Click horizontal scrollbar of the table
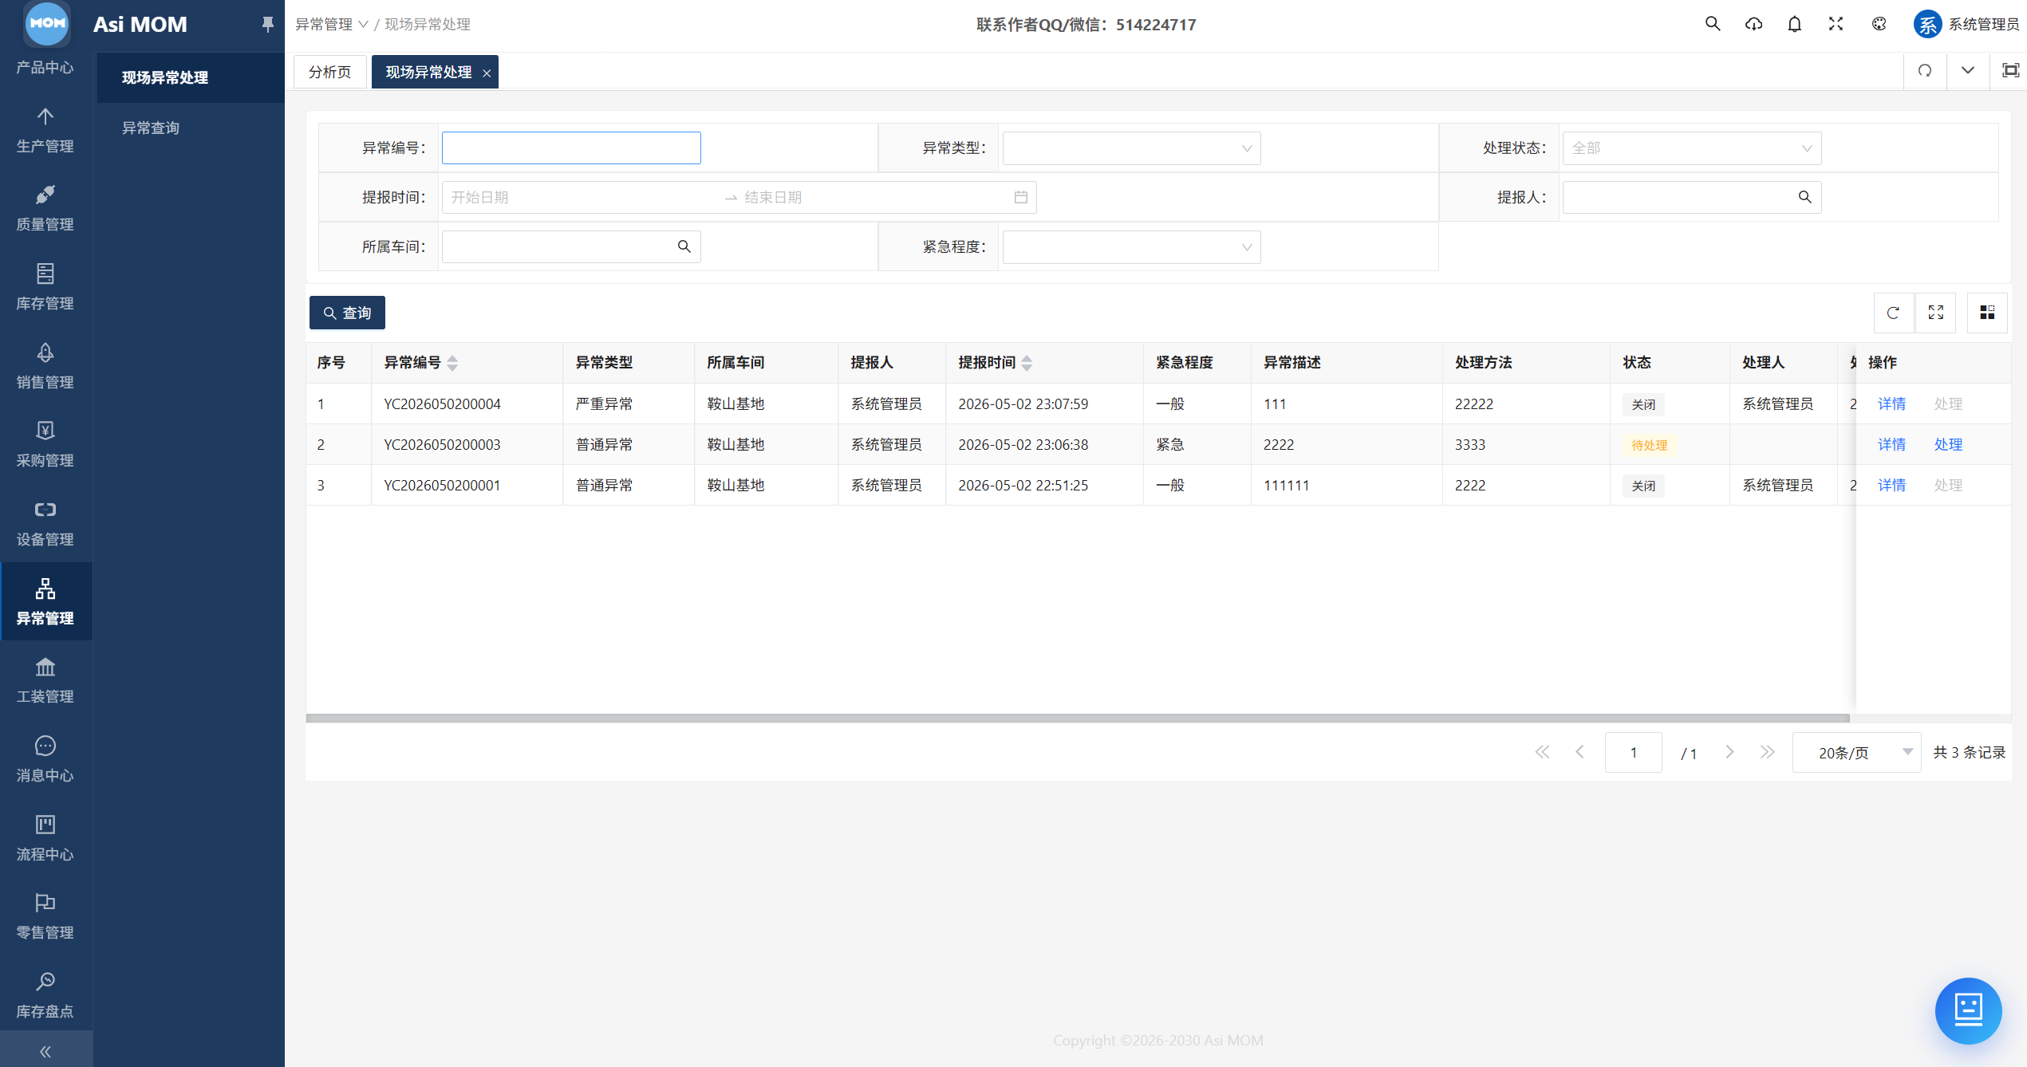Viewport: 2027px width, 1067px height. click(1078, 718)
